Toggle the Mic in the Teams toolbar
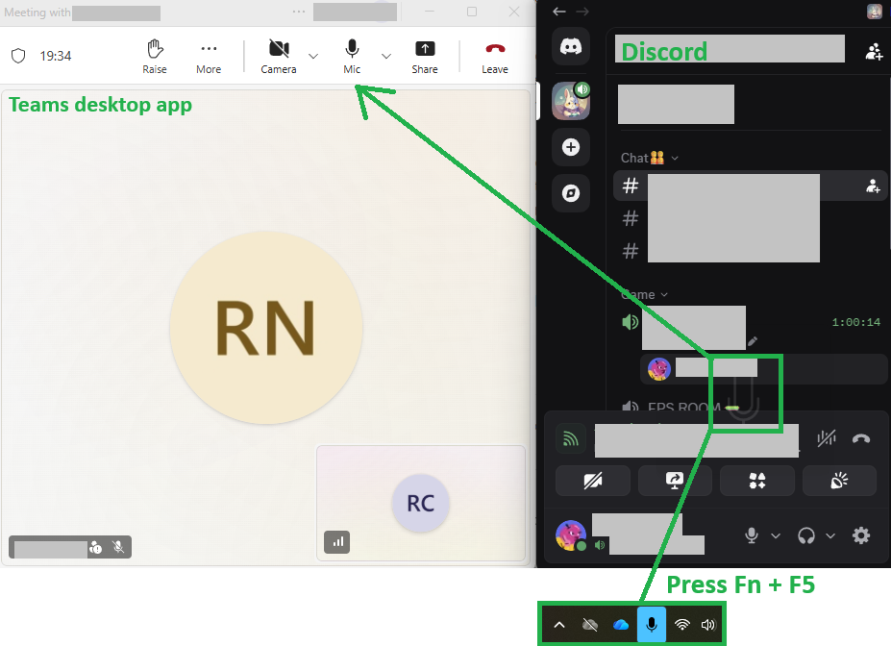This screenshot has width=891, height=646. click(x=352, y=57)
